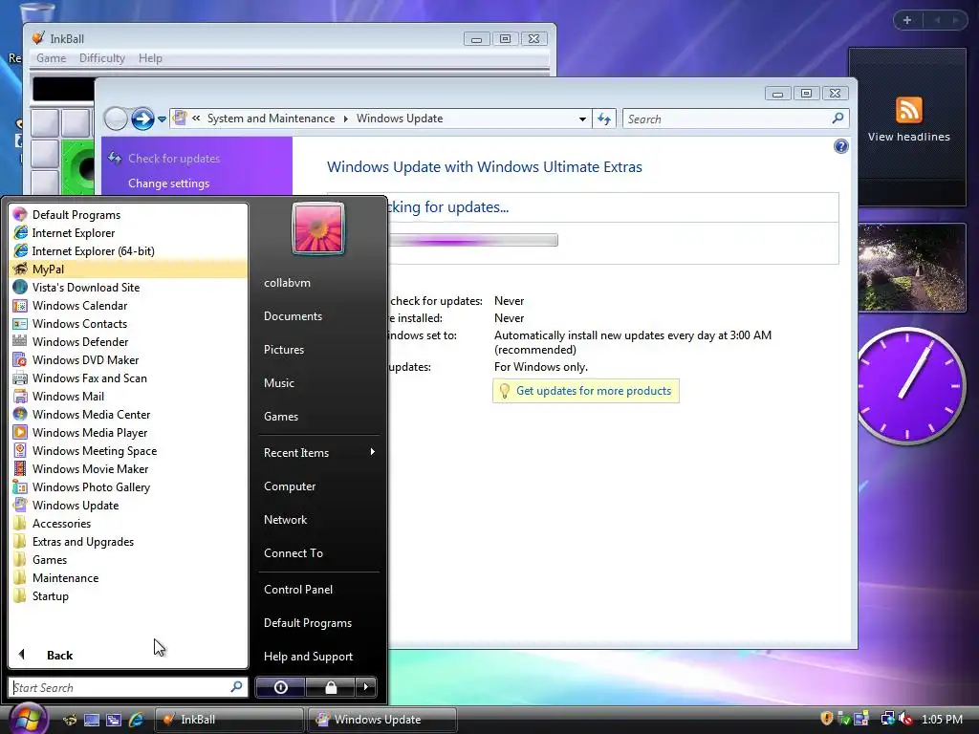Open shutdown options arrow menu
Image resolution: width=979 pixels, height=734 pixels.
pos(366,687)
